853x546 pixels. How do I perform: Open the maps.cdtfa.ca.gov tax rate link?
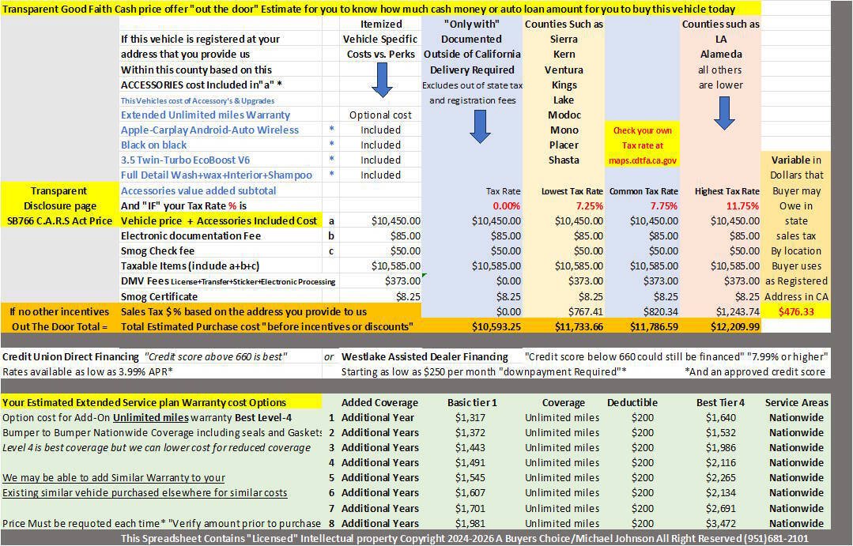[643, 160]
